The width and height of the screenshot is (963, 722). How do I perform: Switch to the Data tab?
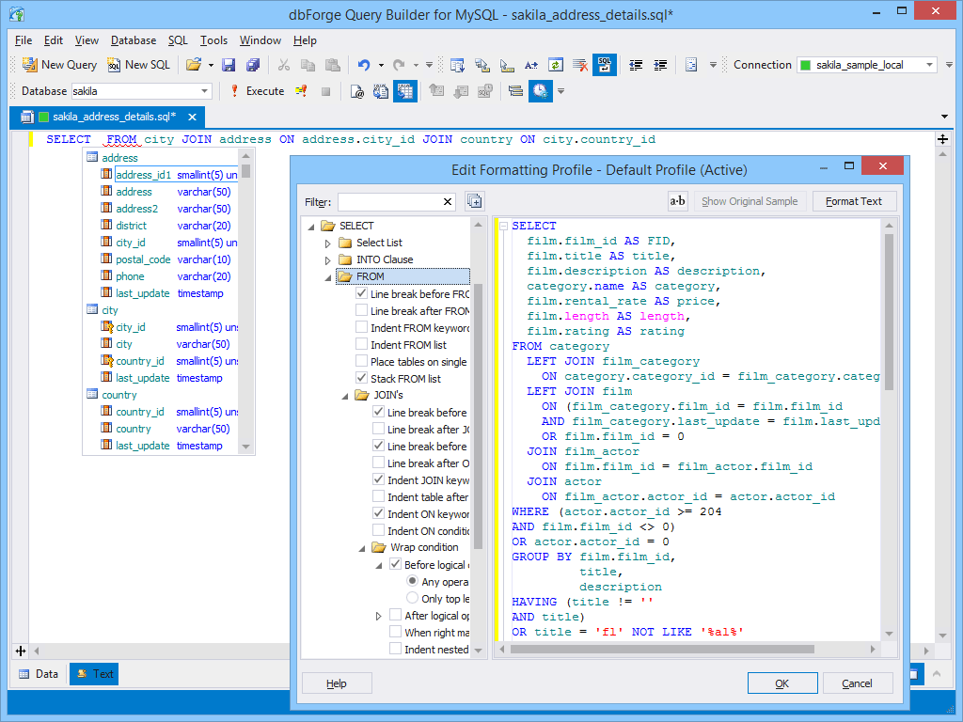(x=39, y=673)
